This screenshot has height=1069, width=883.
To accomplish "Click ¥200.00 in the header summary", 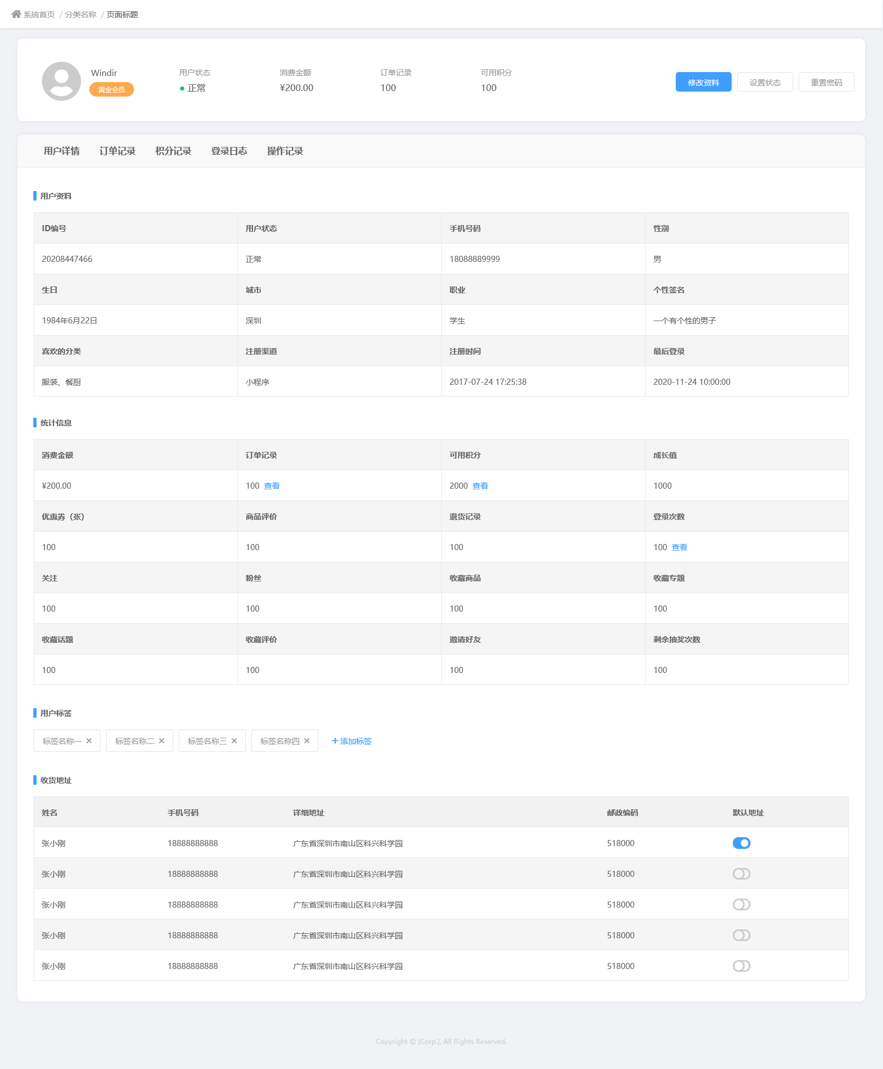I will click(297, 88).
